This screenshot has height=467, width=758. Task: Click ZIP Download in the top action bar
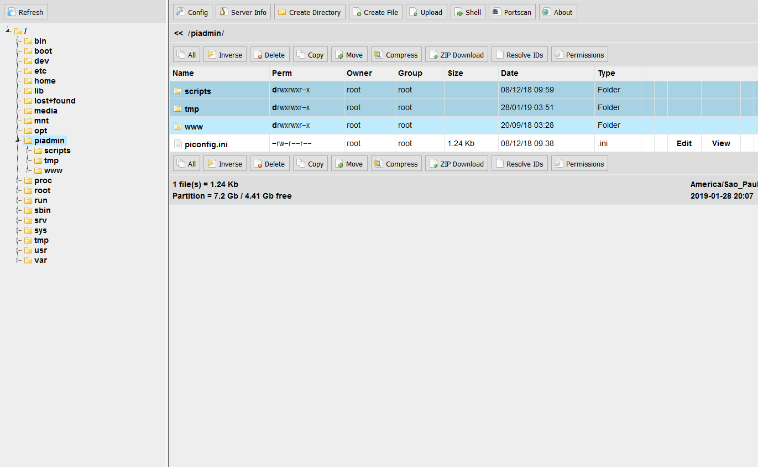pos(457,55)
